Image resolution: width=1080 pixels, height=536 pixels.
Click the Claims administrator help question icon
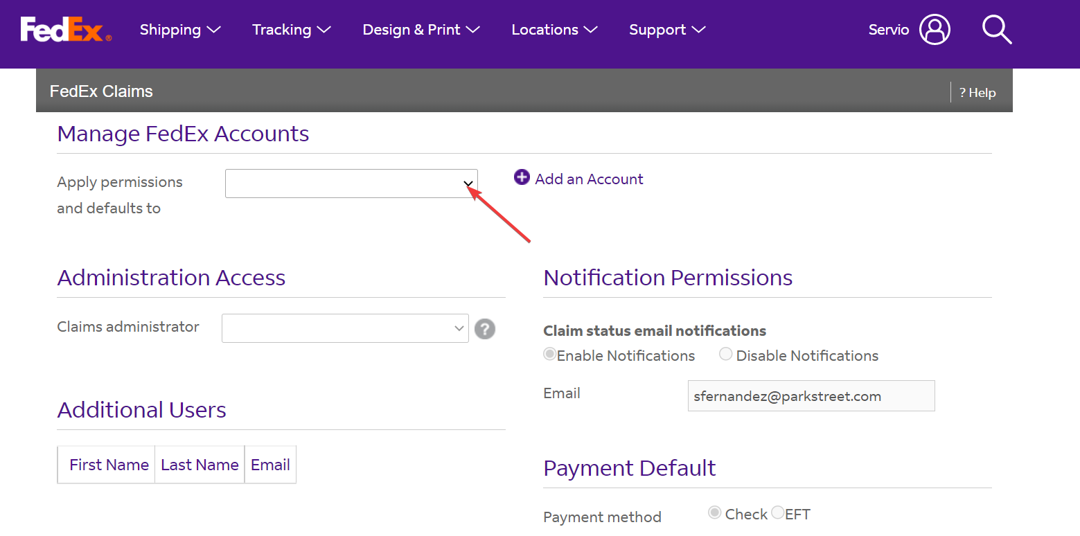pyautogui.click(x=485, y=328)
